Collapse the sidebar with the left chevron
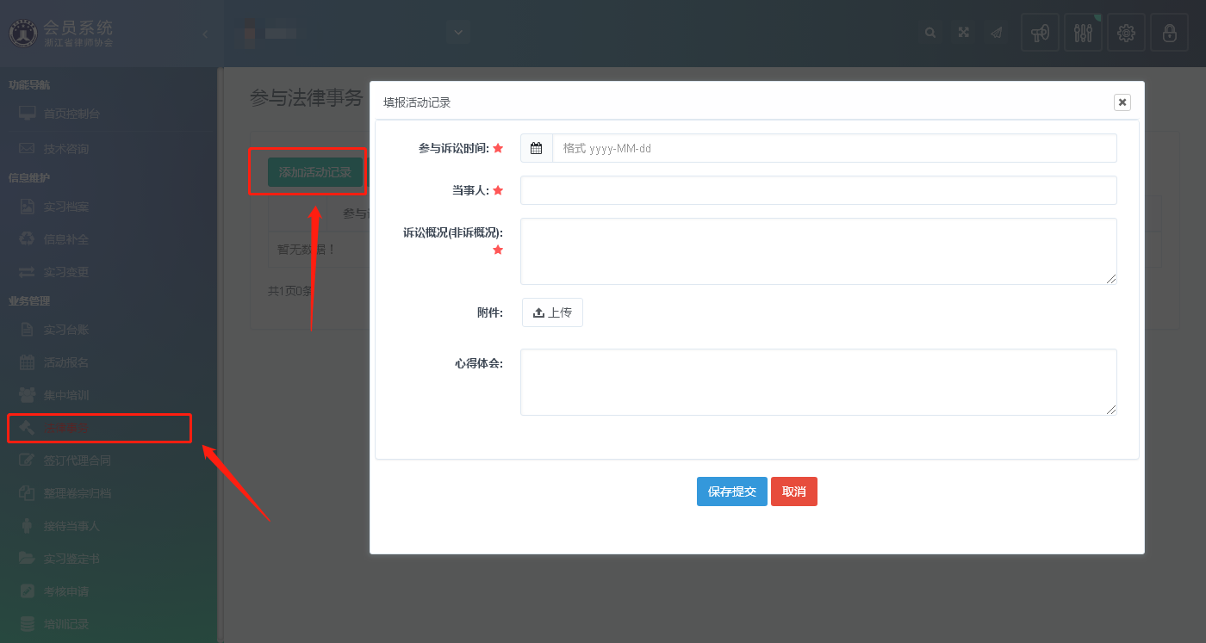Viewport: 1206px width, 643px height. click(204, 34)
